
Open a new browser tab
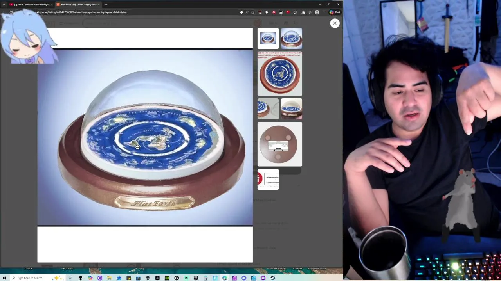pyautogui.click(x=106, y=4)
